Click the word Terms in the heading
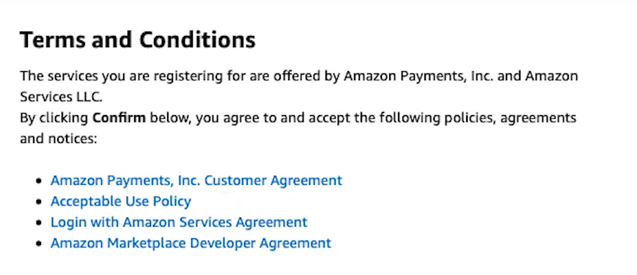Screen dimensions: 637x275 pyautogui.click(x=52, y=40)
